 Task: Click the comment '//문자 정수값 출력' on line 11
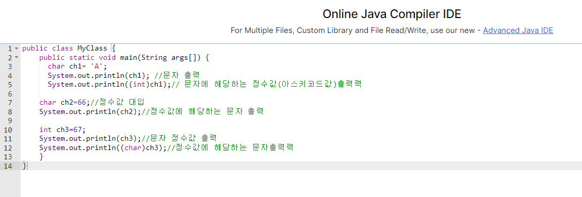(179, 139)
